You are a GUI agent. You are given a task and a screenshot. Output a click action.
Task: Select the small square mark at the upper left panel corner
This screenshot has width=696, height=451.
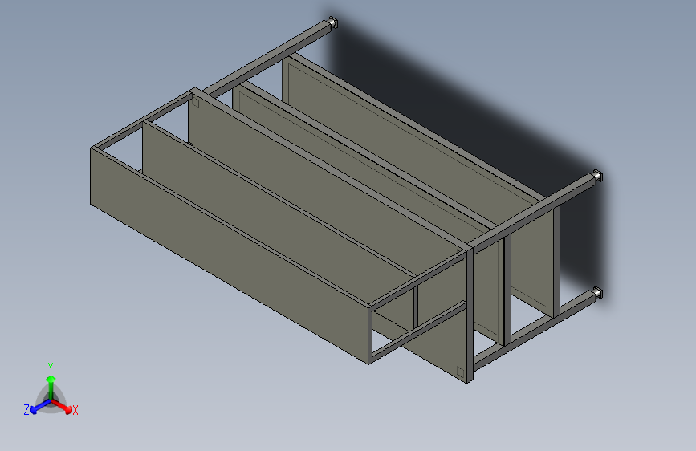point(195,103)
